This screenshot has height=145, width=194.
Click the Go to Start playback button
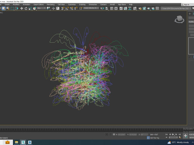(167, 134)
